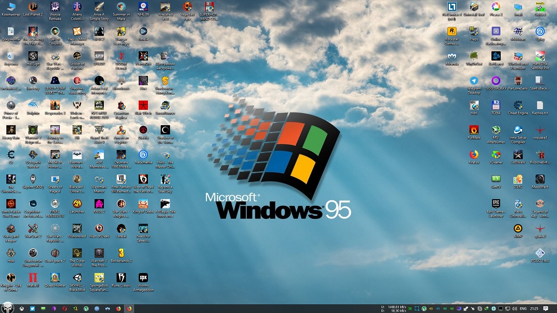Select the Hob desktop icon
Viewport: 557px width, 313px height.
tap(11, 255)
